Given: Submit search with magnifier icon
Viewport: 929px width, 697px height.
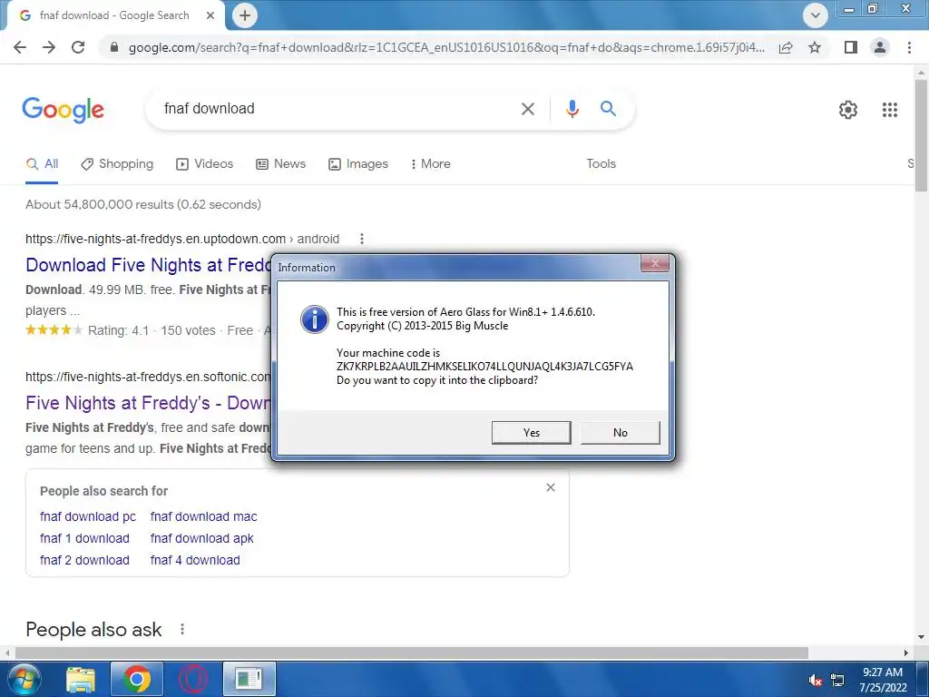Looking at the screenshot, I should pyautogui.click(x=608, y=109).
